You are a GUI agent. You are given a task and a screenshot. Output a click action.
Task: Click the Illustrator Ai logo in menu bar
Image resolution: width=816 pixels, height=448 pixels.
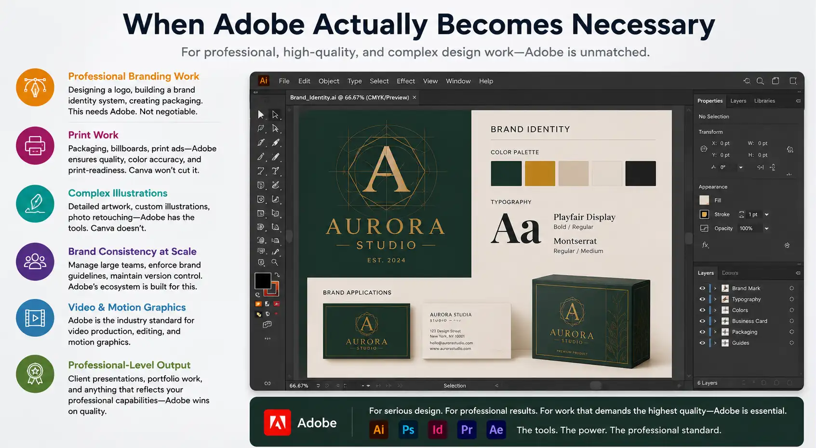click(x=264, y=81)
